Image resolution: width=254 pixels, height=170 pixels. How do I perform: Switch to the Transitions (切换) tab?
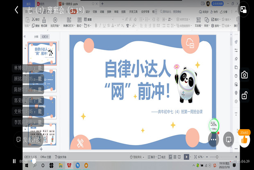[x=95, y=11]
